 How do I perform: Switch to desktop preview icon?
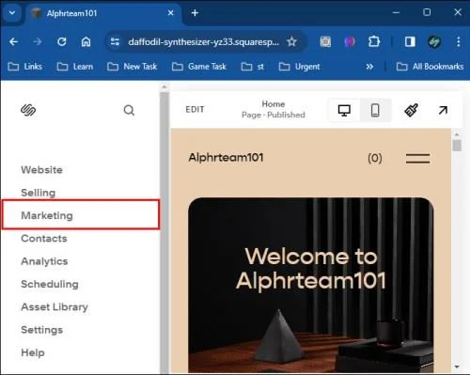click(344, 110)
